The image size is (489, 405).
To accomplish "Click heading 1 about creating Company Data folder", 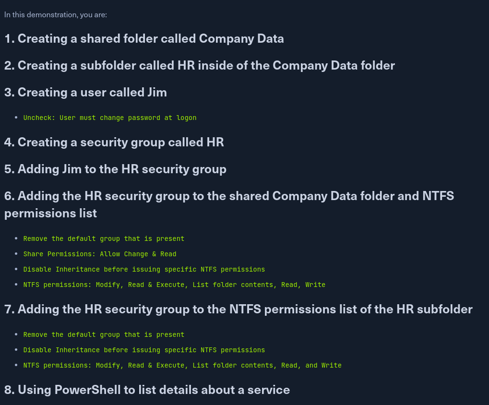I will [x=144, y=38].
